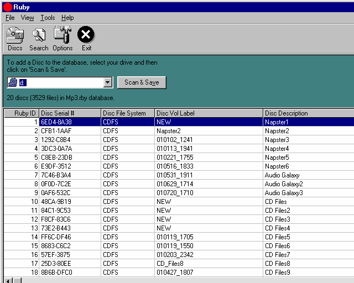354x283 pixels.
Task: Sort by Disc Vol Label column header
Action: point(209,113)
